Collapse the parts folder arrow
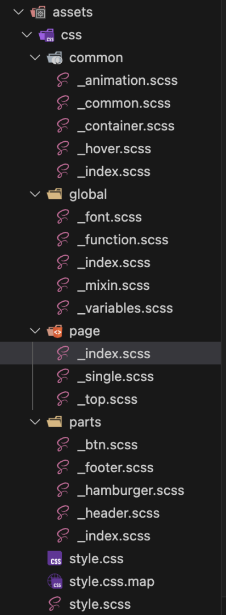Image resolution: width=226 pixels, height=615 pixels. coord(35,422)
